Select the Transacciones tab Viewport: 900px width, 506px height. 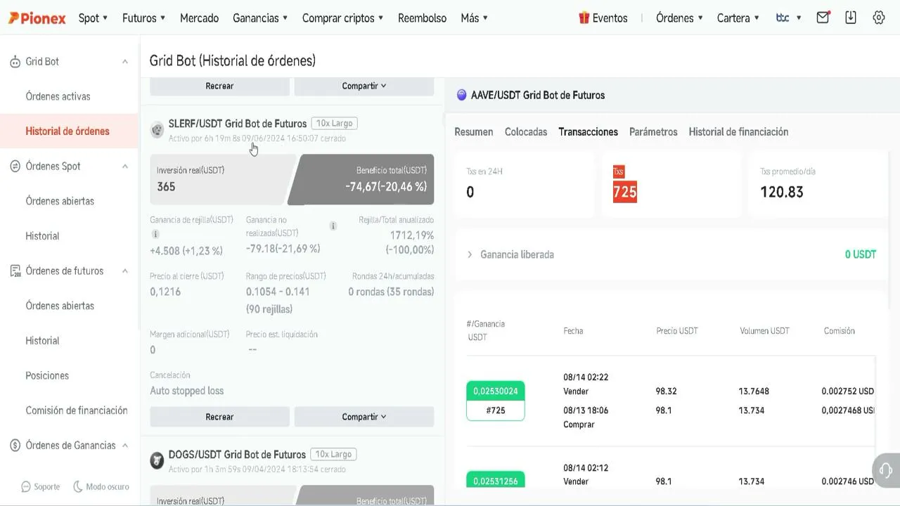588,132
